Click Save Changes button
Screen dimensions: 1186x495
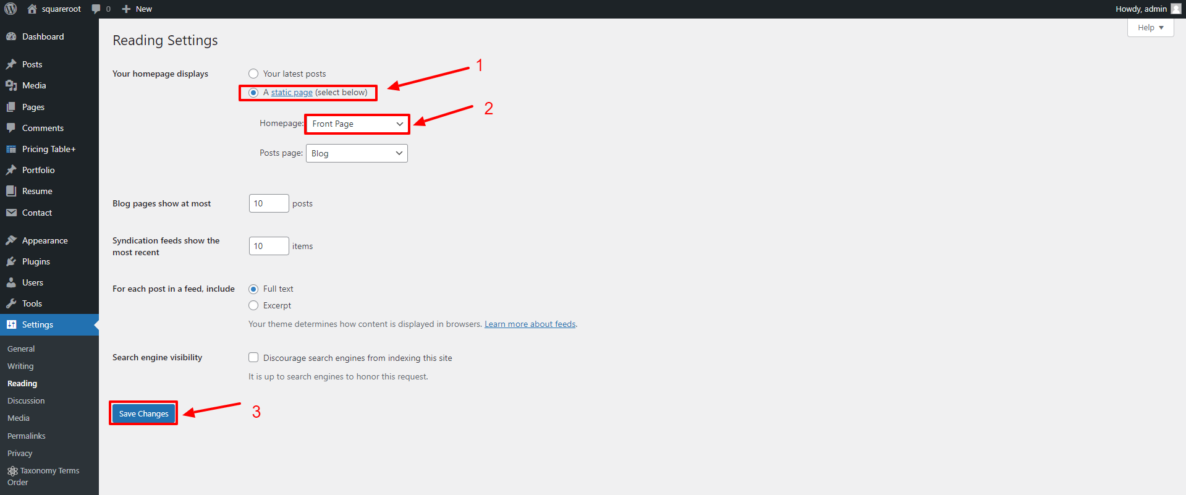coord(143,413)
